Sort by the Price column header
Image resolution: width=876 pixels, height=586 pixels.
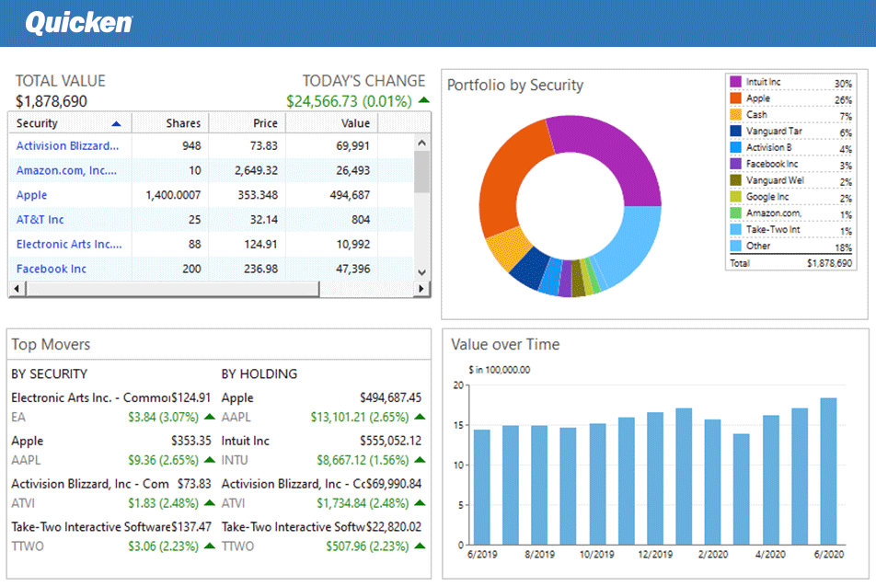tap(247, 123)
